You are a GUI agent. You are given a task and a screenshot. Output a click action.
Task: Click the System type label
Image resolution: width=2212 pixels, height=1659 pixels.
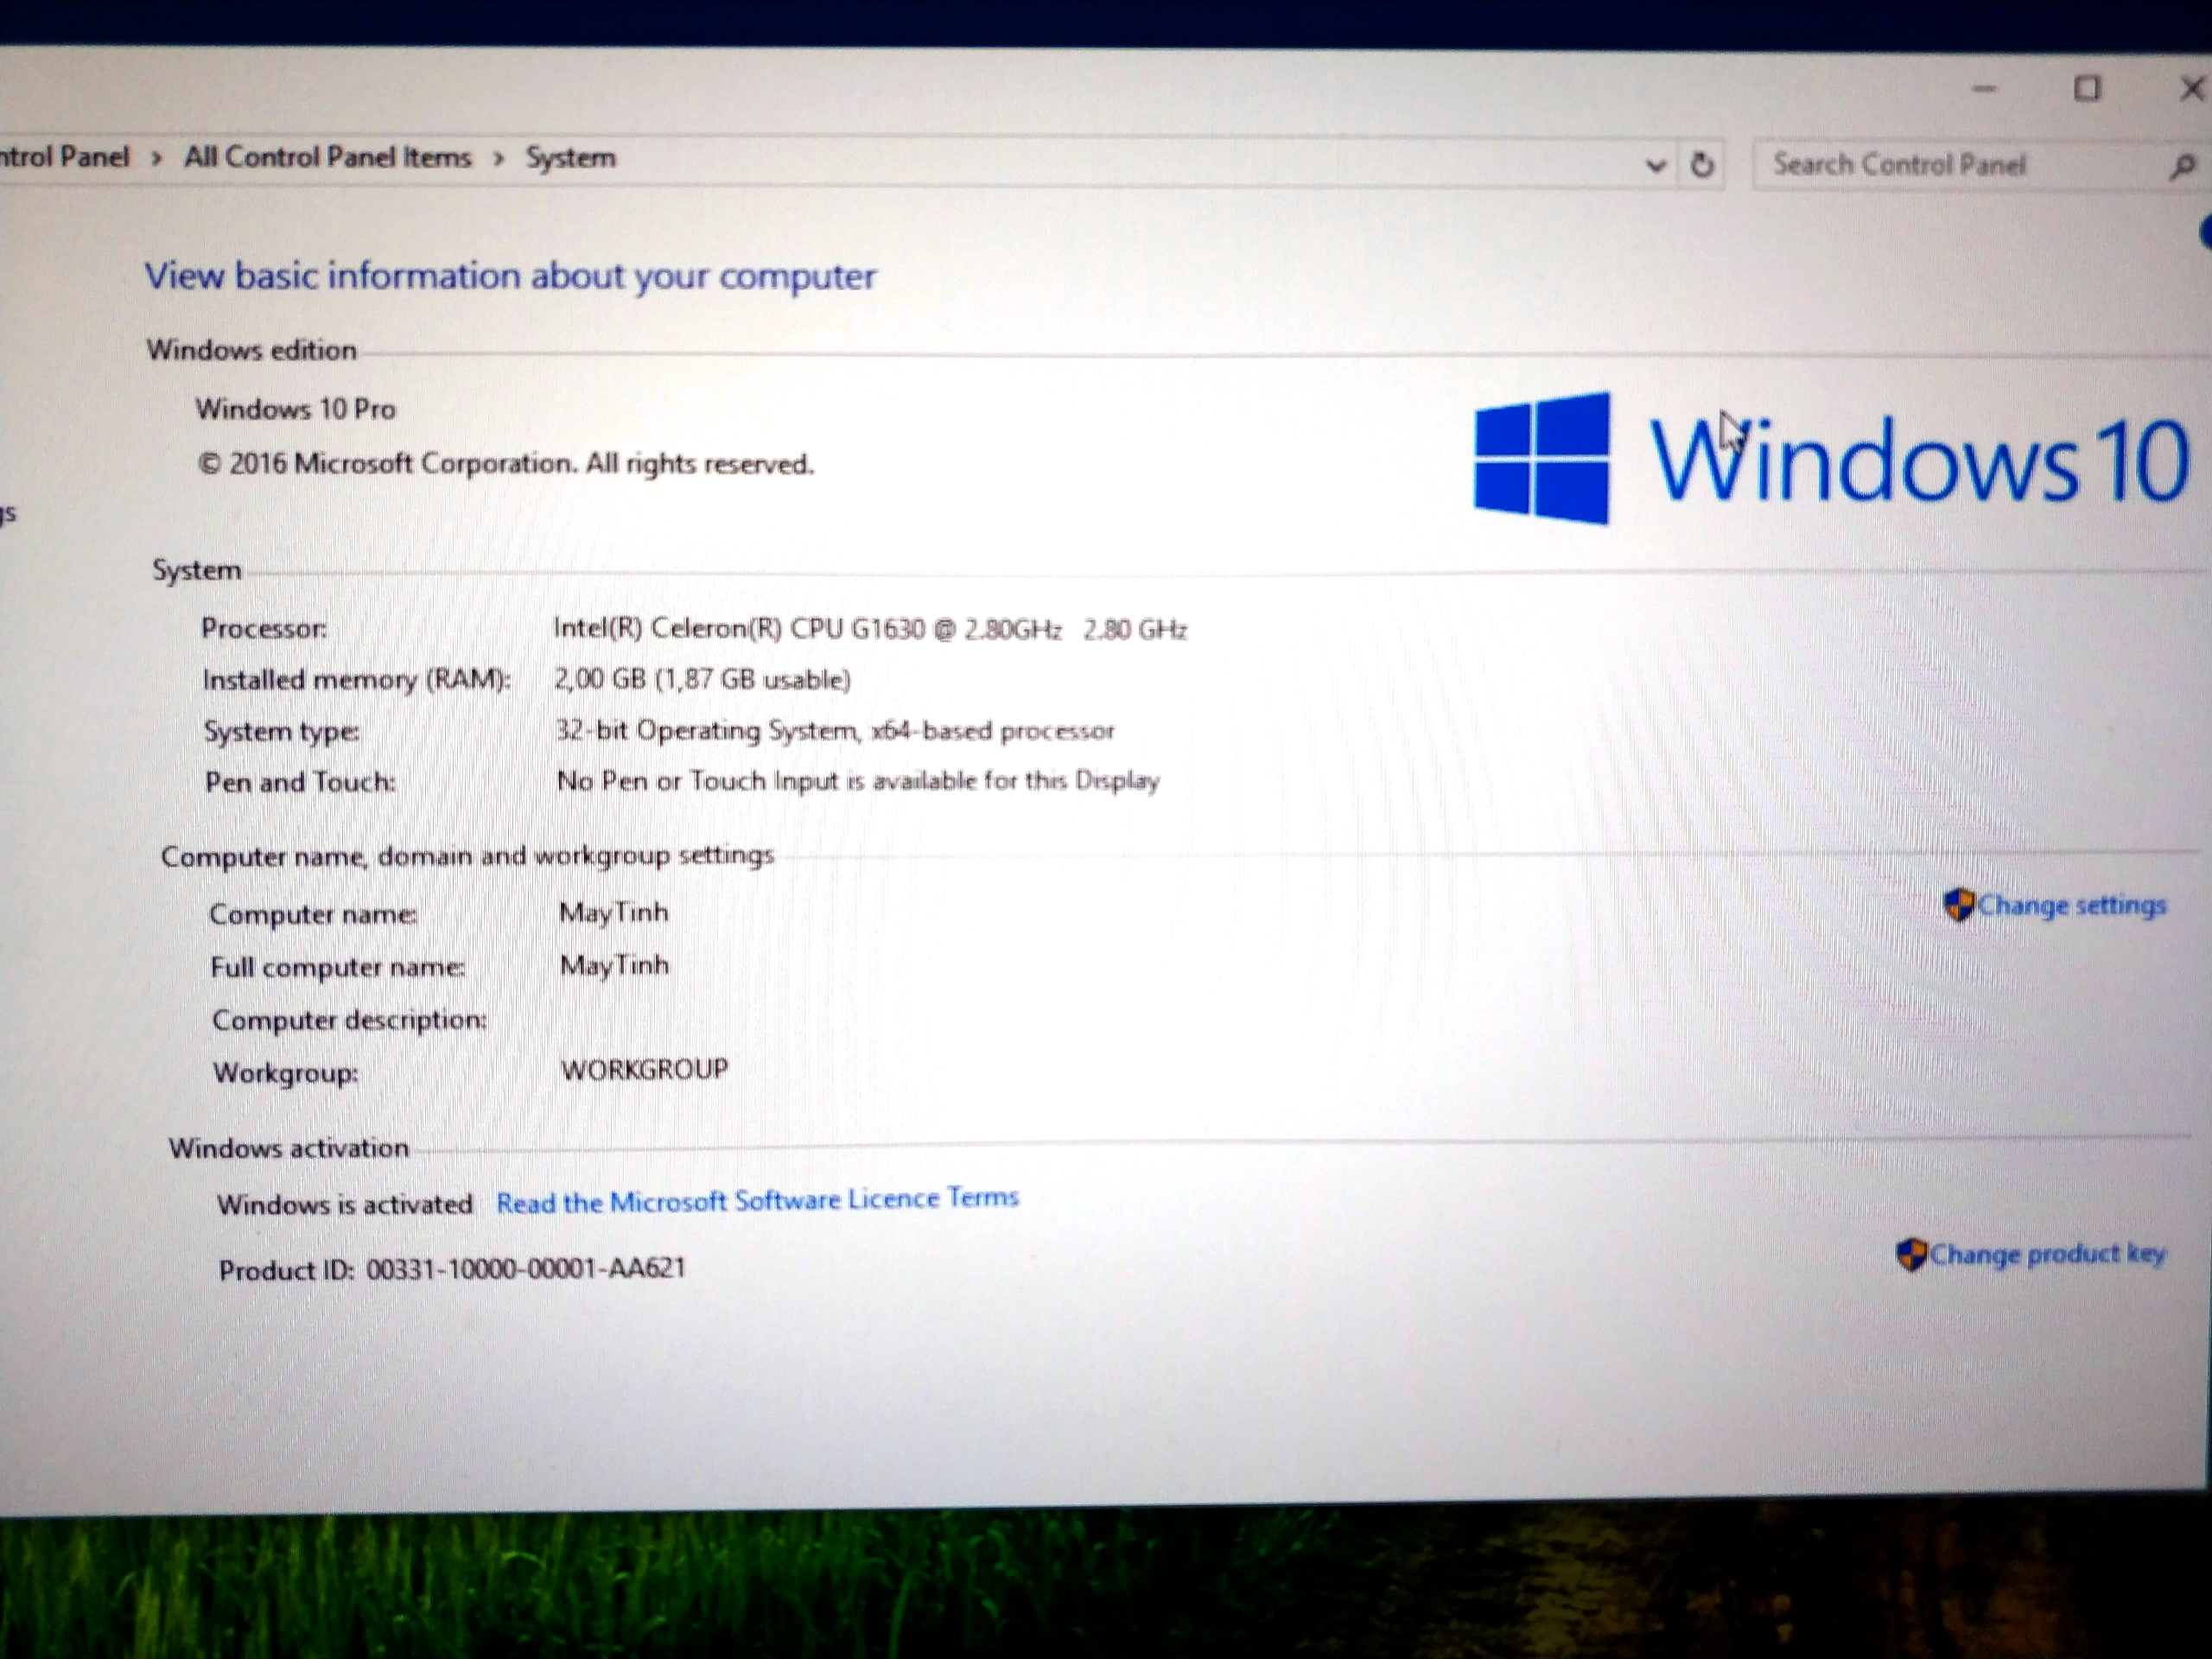282,732
